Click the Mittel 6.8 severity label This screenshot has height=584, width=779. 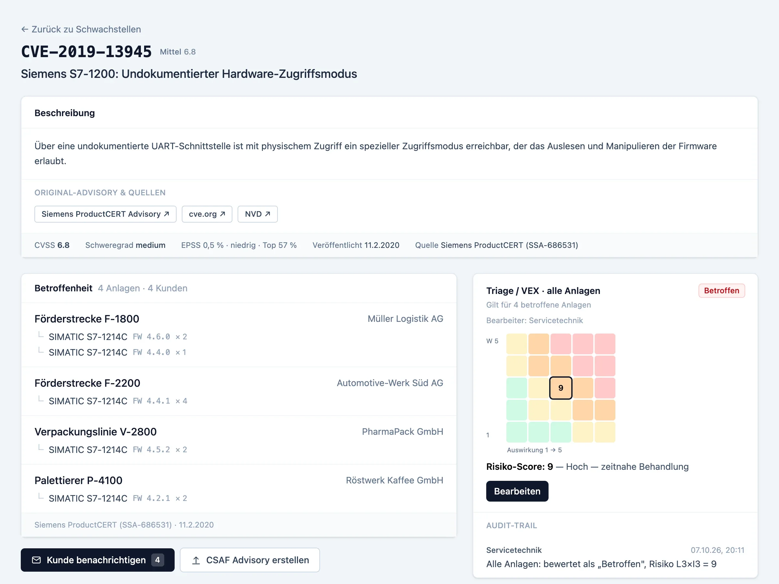click(178, 52)
